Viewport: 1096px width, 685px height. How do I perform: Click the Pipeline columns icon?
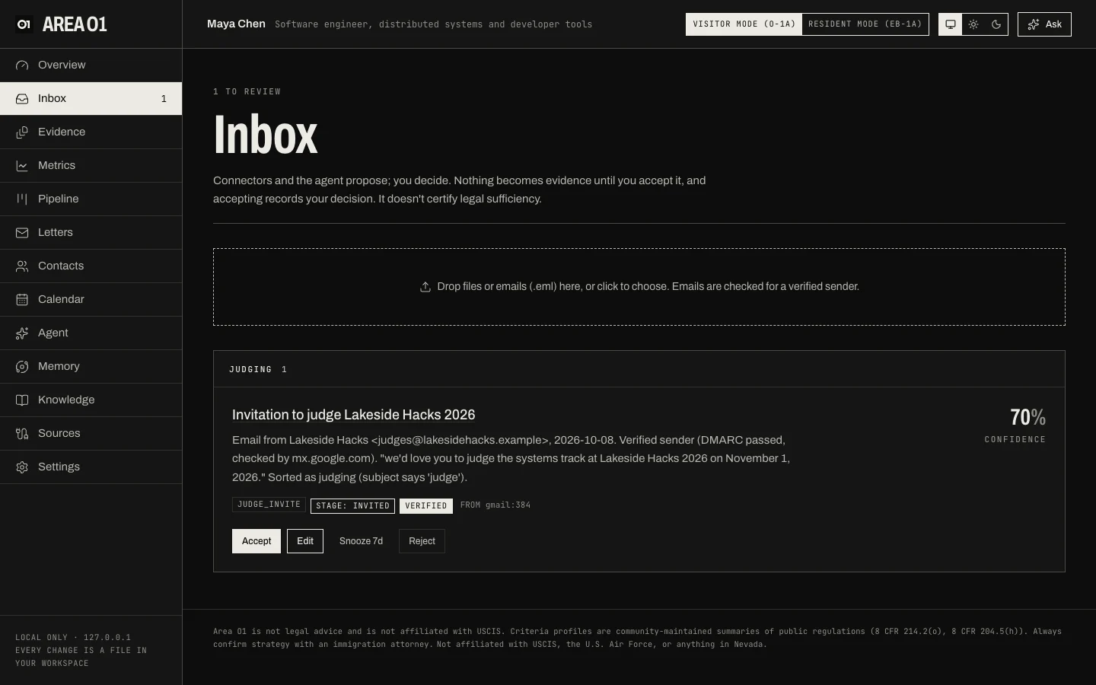pos(22,199)
